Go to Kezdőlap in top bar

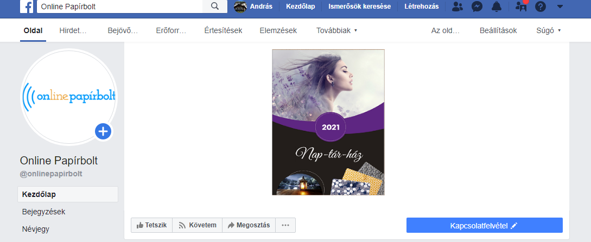[x=301, y=7]
